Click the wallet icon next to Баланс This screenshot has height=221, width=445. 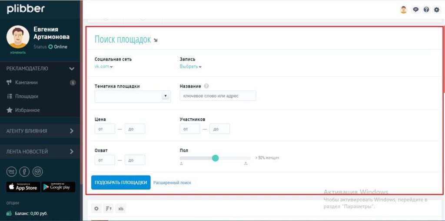(10, 213)
